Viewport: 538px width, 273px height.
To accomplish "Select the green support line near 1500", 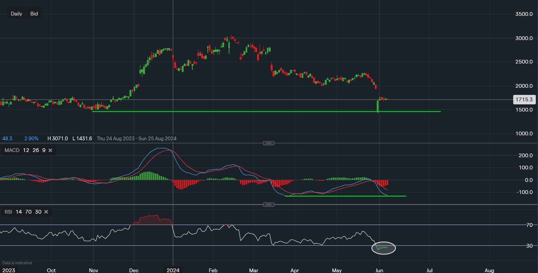I will (265, 112).
